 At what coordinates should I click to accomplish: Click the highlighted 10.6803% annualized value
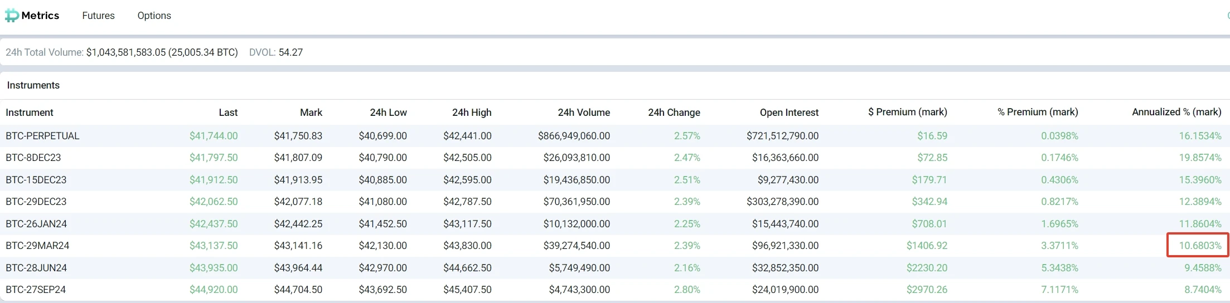1199,246
